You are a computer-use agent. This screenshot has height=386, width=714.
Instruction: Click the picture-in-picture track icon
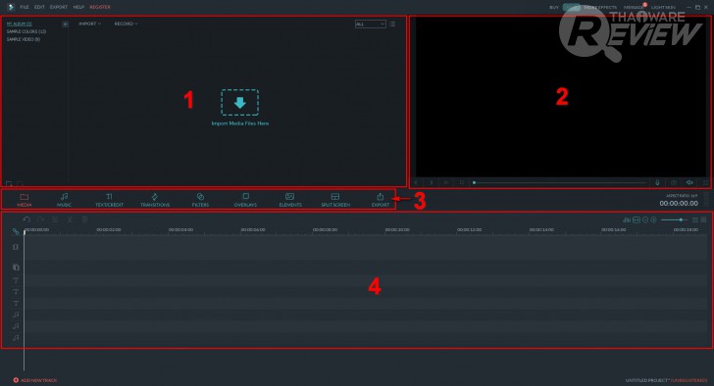coord(16,266)
